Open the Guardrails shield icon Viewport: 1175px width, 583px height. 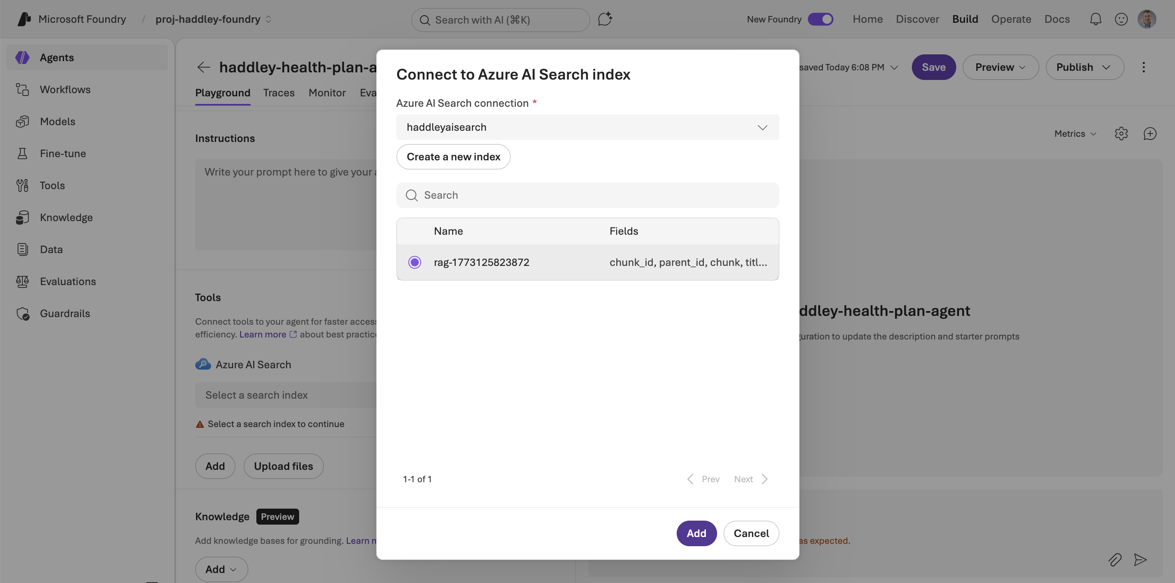pos(22,313)
